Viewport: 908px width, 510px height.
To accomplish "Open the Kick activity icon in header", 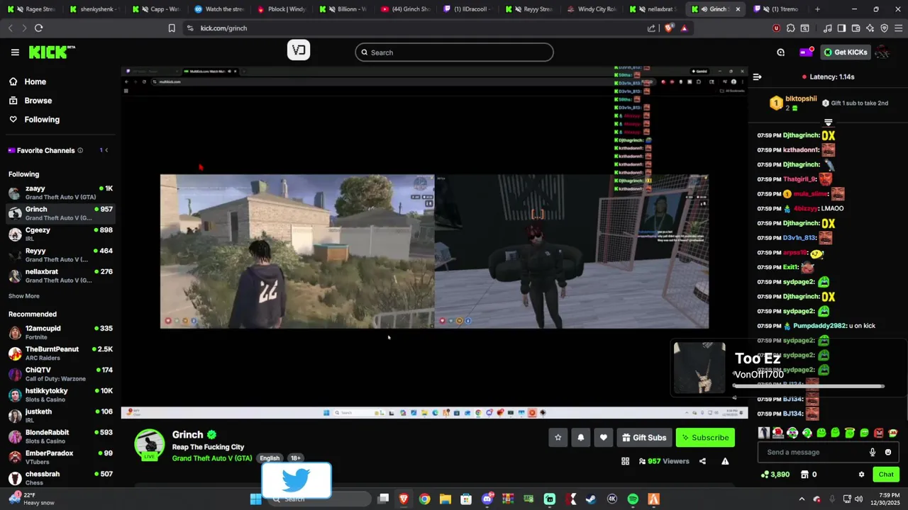I will pyautogui.click(x=780, y=52).
